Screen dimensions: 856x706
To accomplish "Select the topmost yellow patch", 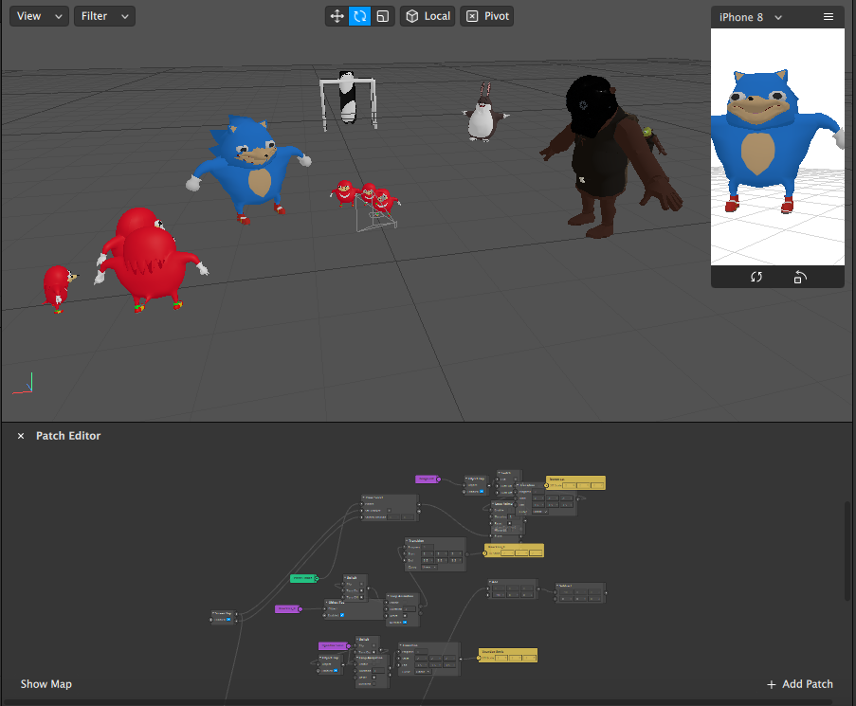I will (575, 483).
